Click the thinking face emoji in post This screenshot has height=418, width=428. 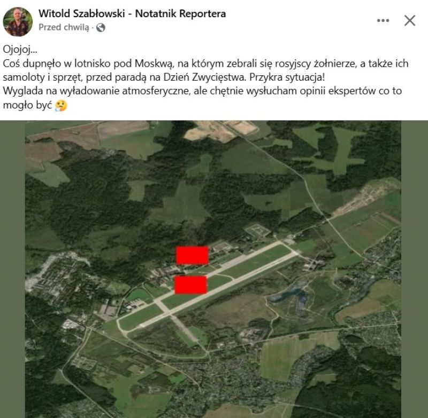[61, 105]
